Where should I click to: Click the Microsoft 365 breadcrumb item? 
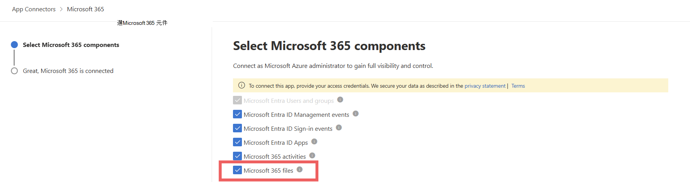(85, 9)
